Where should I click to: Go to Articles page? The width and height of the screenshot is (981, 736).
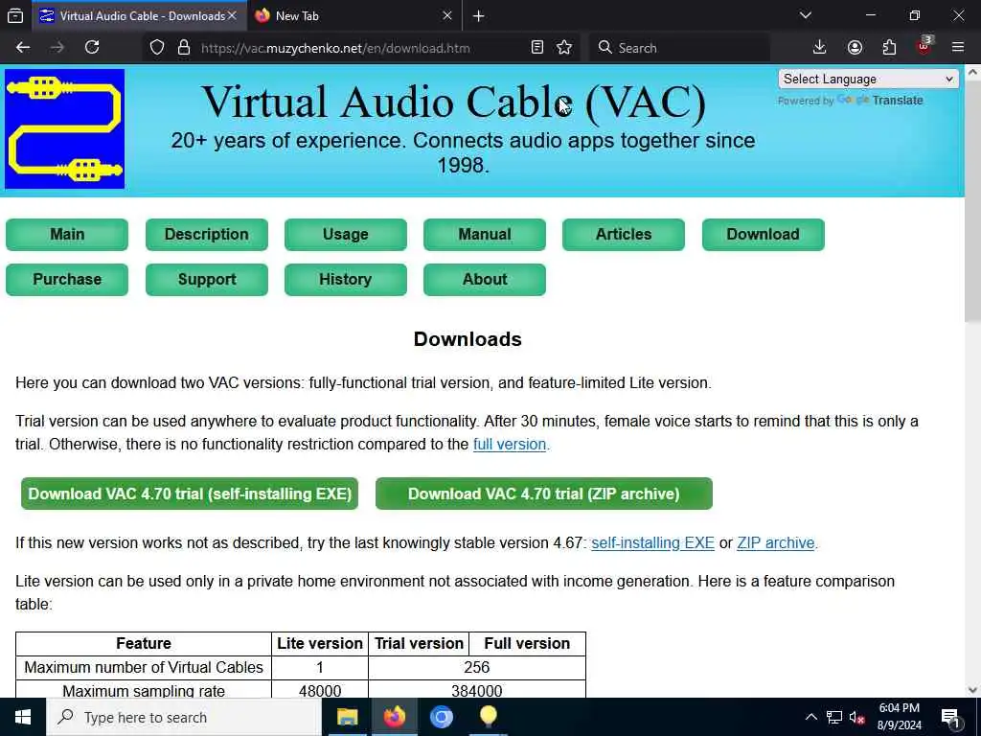[624, 235]
